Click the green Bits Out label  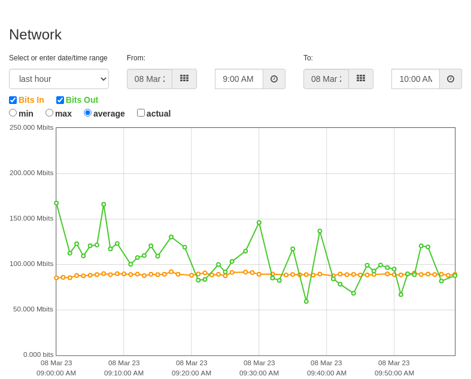pyautogui.click(x=82, y=100)
